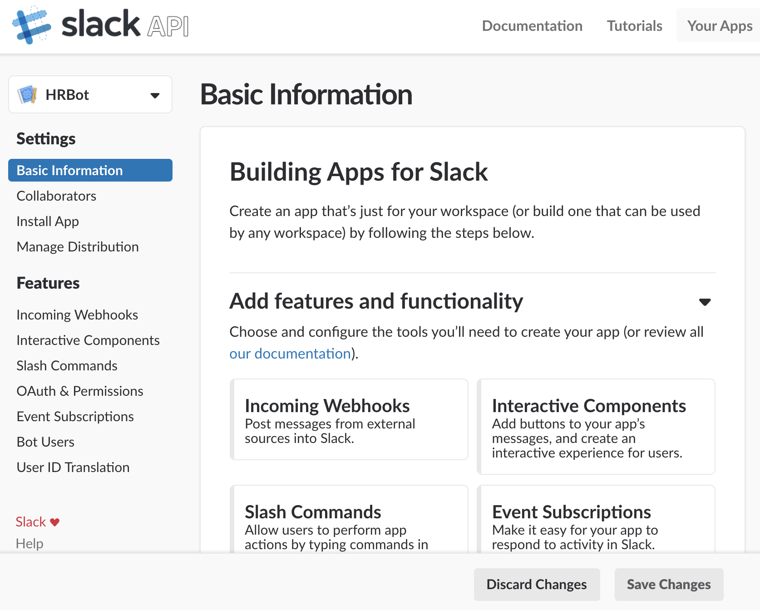This screenshot has height=610, width=760.
Task: Click the Incoming Webhooks feature card
Action: click(349, 419)
